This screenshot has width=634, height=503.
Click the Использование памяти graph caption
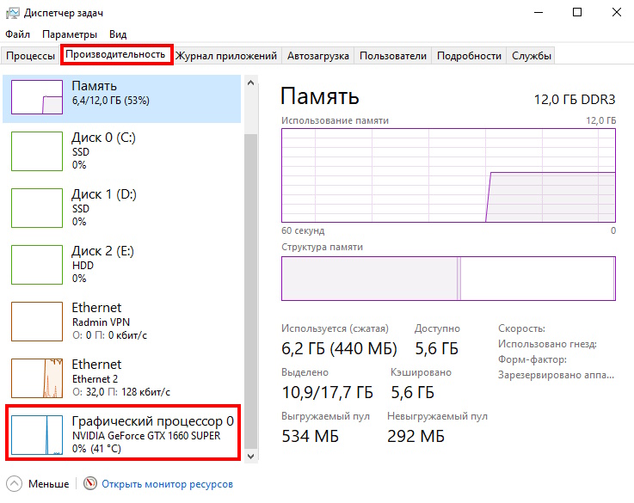pyautogui.click(x=335, y=120)
